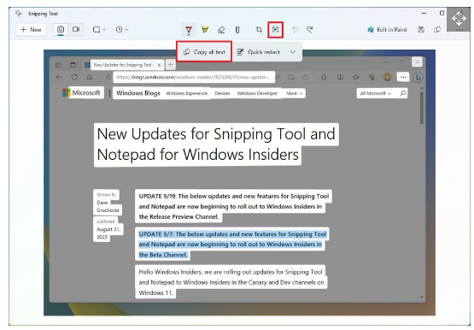Viewport: 474px width, 330px height.
Task: Click the 'Hello Windows Insiders' line
Action: 231,272
